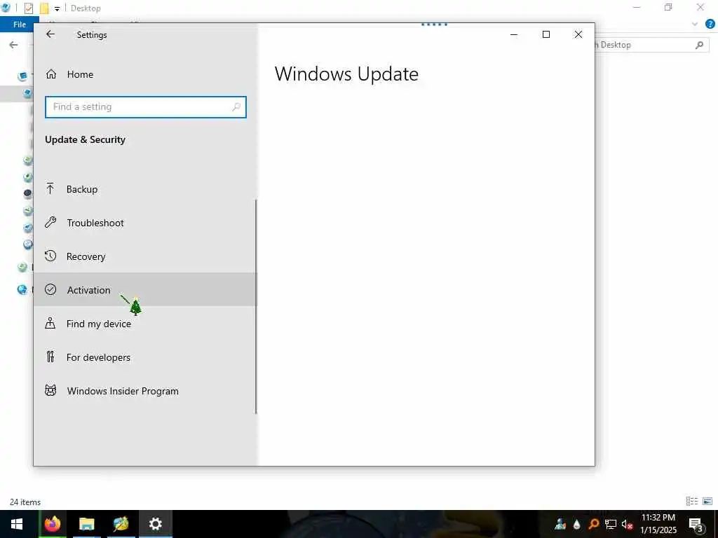
Task: Open For developers settings
Action: coord(144,357)
